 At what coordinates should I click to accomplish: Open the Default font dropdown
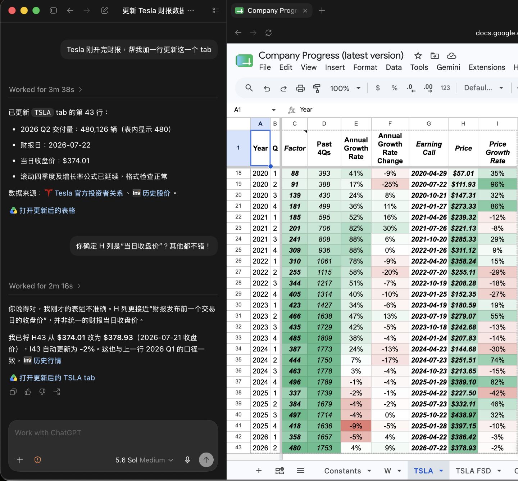tap(484, 88)
